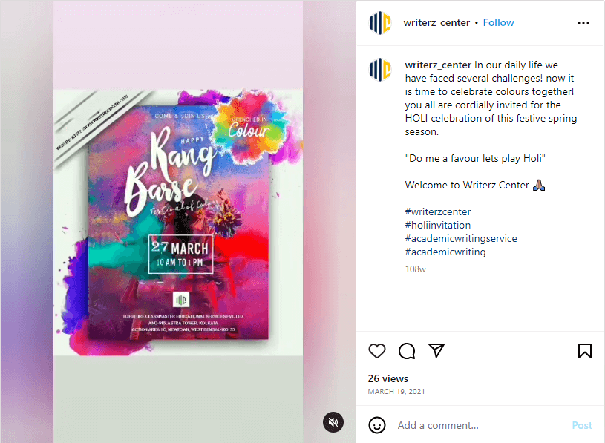Like the post with heart icon
The image size is (605, 443).
click(377, 351)
